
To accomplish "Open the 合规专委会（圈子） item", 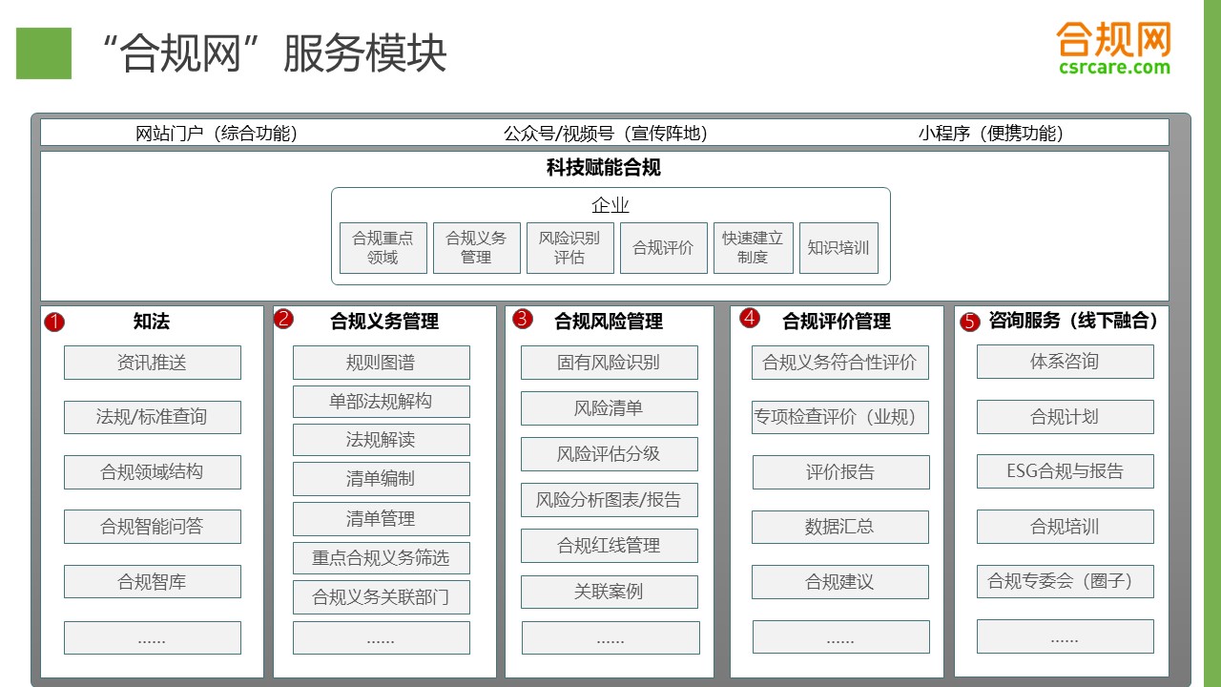I will click(1066, 581).
